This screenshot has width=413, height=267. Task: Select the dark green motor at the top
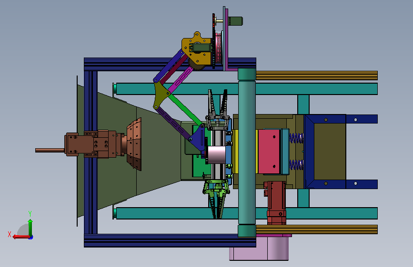tap(235, 21)
